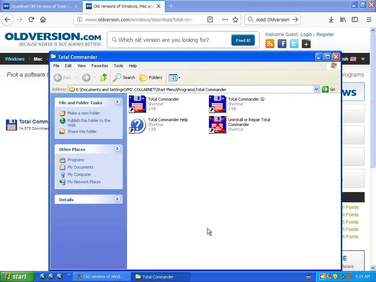Open the Views dropdown button
Viewport: 376px width, 282px height.
174,77
